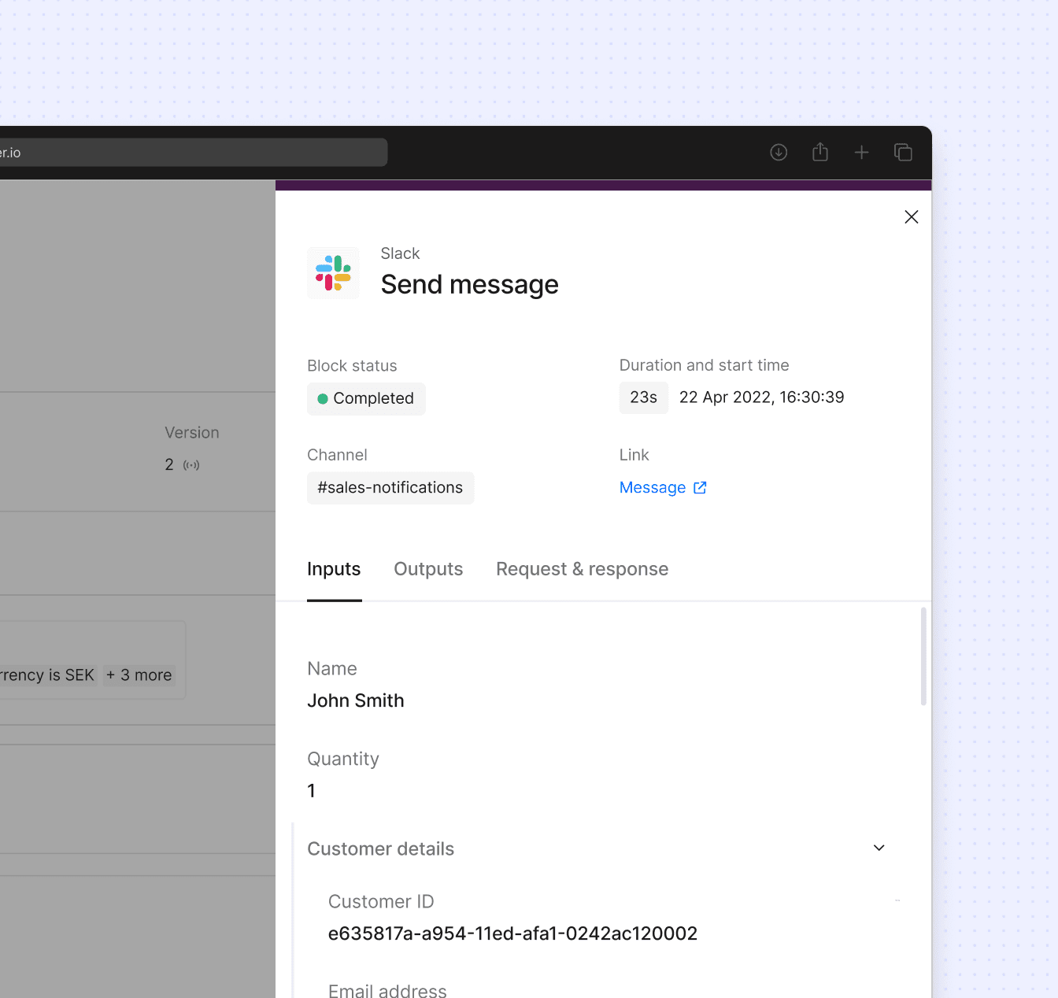Viewport: 1058px width, 998px height.
Task: Click the name value John Smith
Action: click(356, 700)
